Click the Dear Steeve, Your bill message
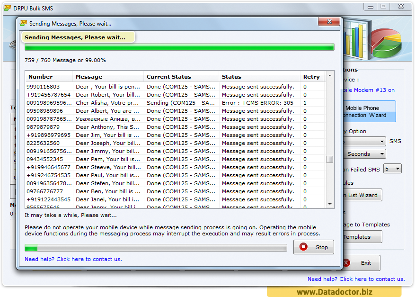 [x=108, y=167]
